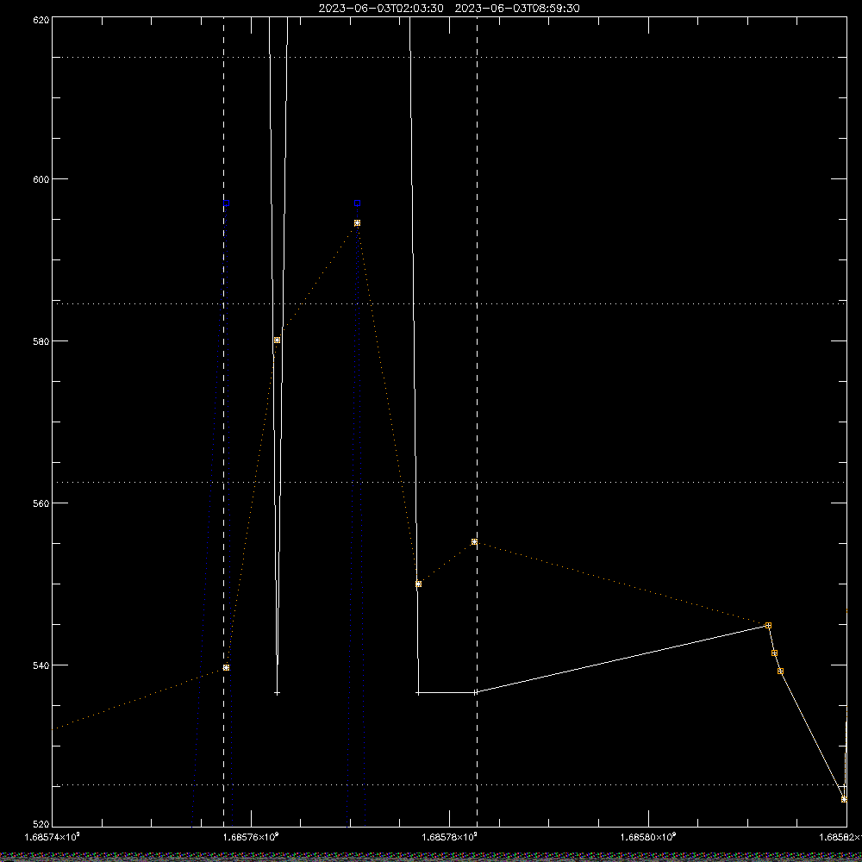This screenshot has width=862, height=862.
Task: Click the 540 y-axis label
Action: [41, 665]
